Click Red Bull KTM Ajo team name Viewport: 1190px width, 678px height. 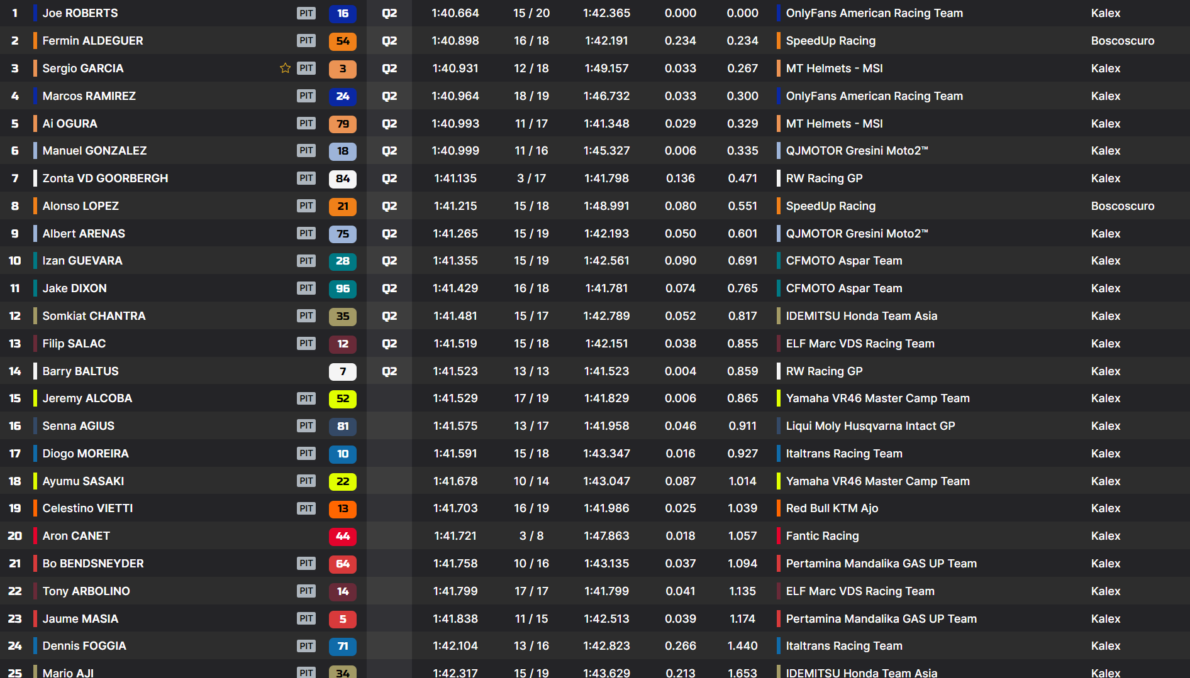click(831, 508)
